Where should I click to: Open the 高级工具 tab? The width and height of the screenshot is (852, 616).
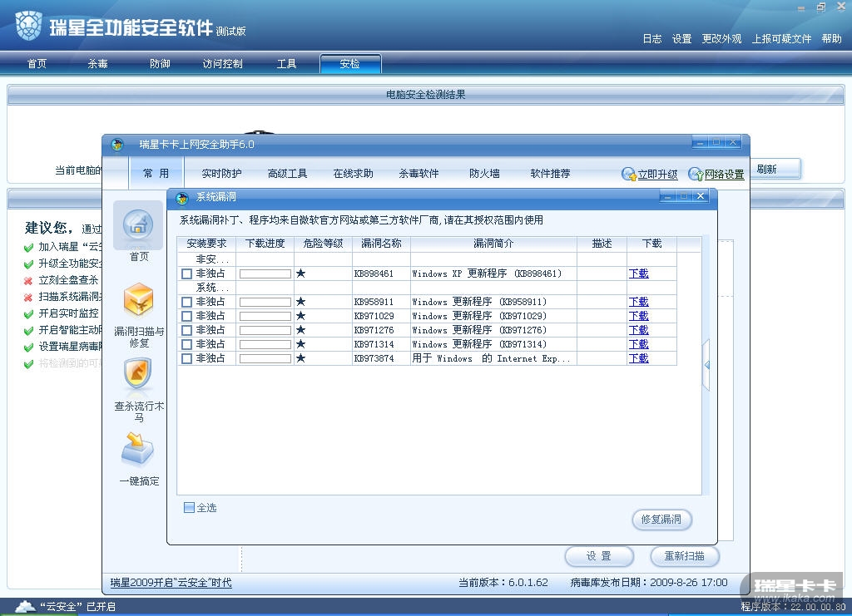pyautogui.click(x=287, y=173)
